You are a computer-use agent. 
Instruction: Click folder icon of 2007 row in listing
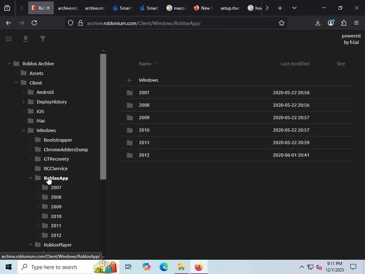pos(130,93)
